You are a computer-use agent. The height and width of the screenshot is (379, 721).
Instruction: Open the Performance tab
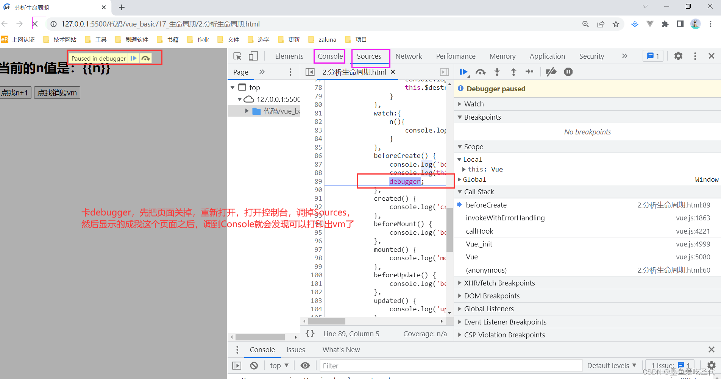pos(456,56)
